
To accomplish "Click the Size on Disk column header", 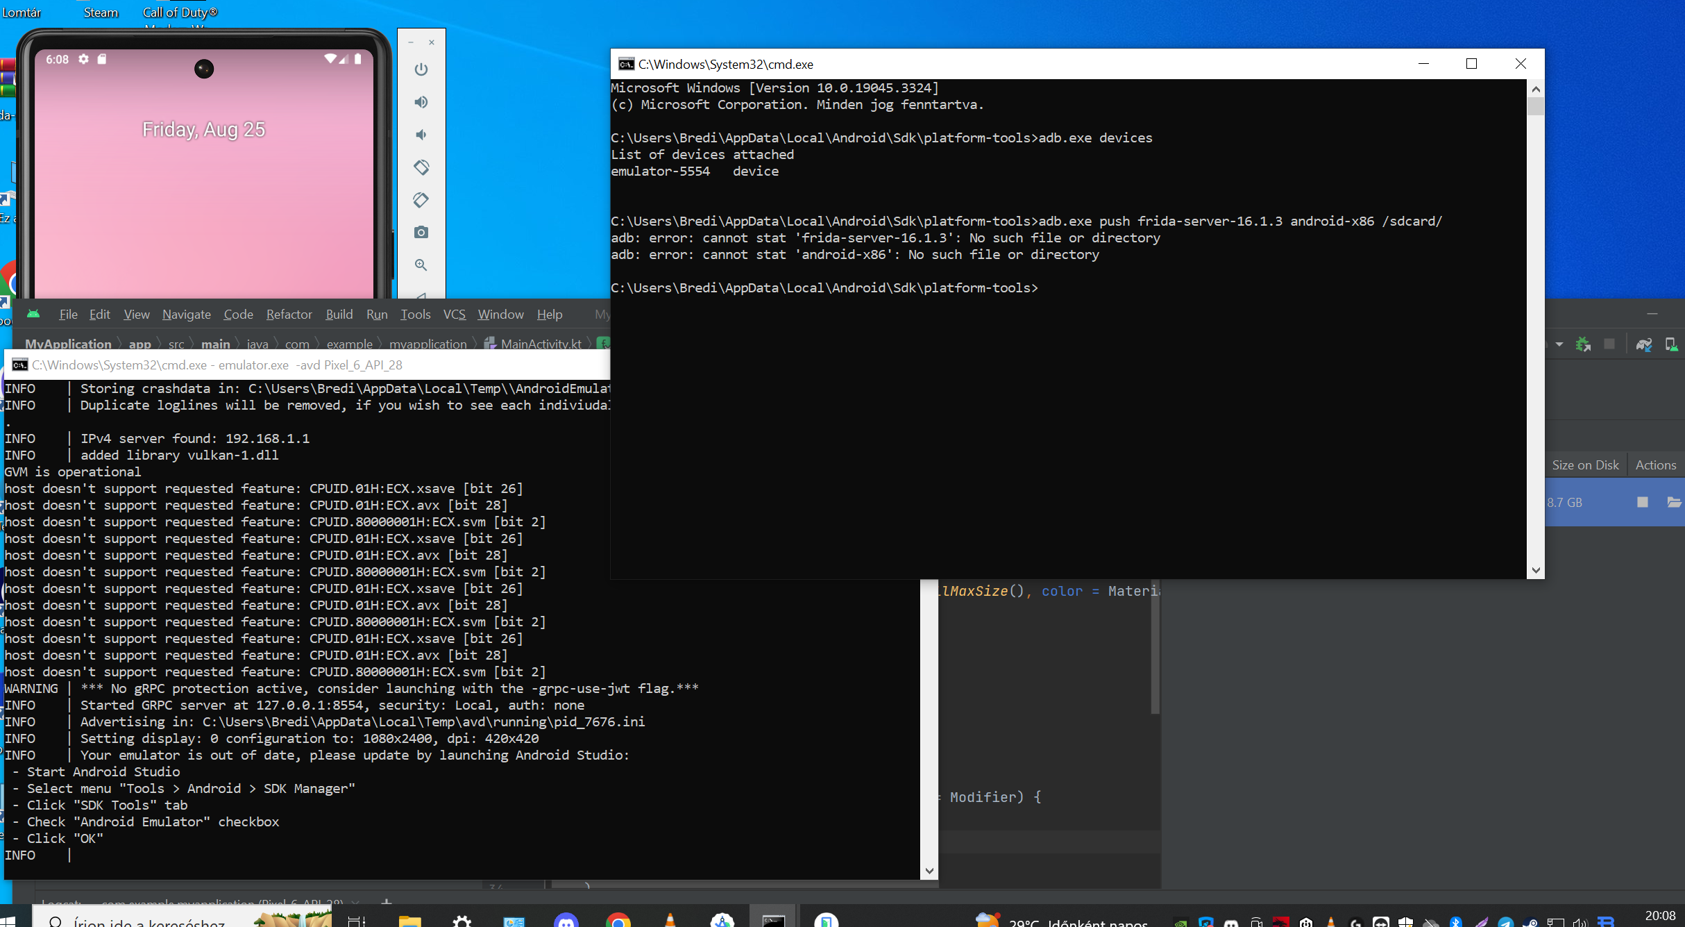I will [1585, 465].
